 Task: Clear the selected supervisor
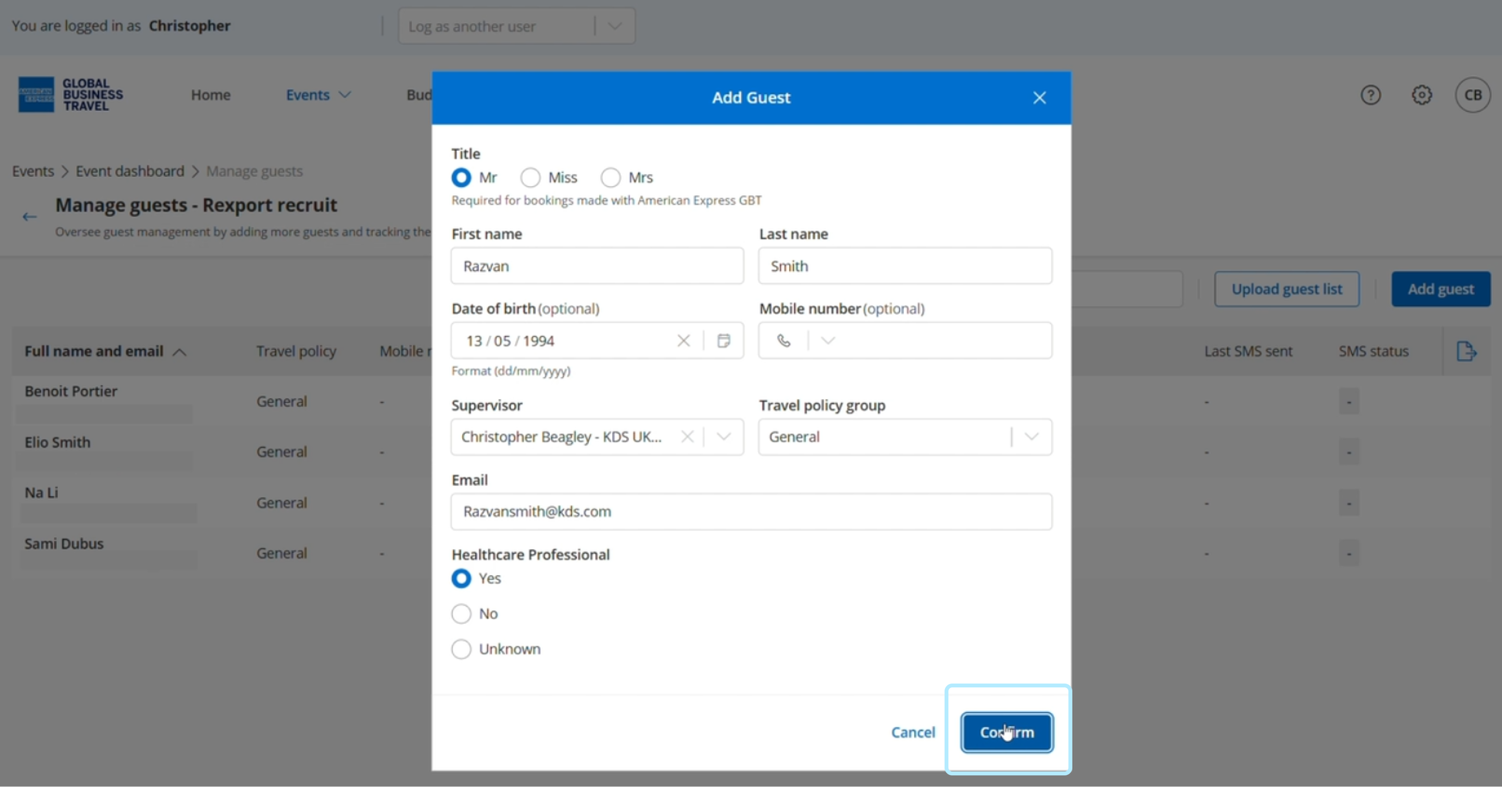[x=688, y=437]
